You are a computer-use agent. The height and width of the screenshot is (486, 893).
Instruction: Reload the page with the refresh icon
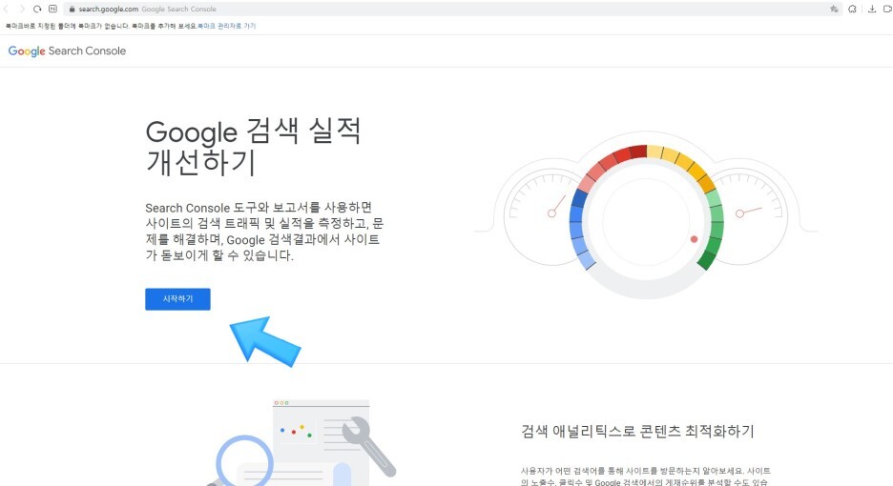coord(37,10)
